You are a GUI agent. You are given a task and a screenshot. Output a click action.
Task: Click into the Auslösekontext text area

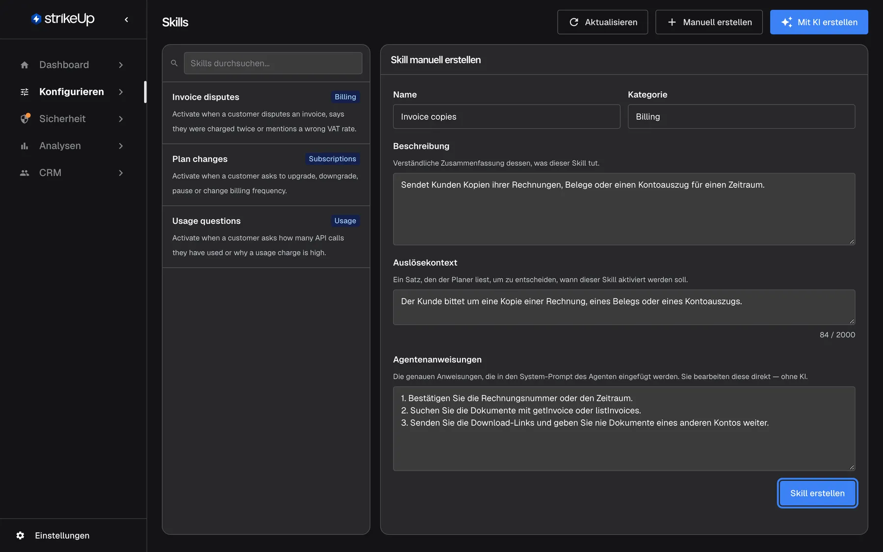(x=624, y=307)
